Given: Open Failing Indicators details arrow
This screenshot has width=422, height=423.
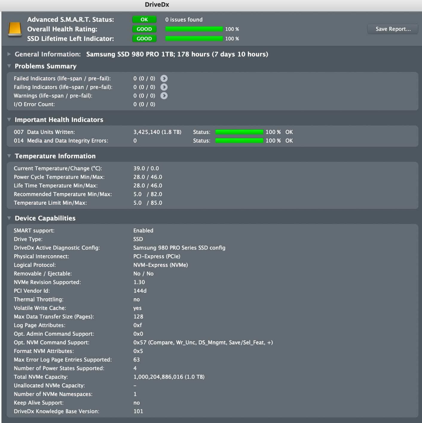Looking at the screenshot, I should point(164,87).
